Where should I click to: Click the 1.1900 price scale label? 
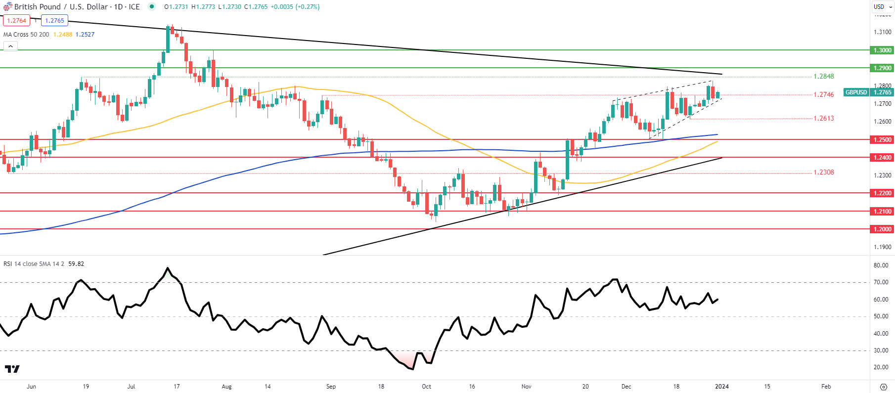(x=883, y=247)
